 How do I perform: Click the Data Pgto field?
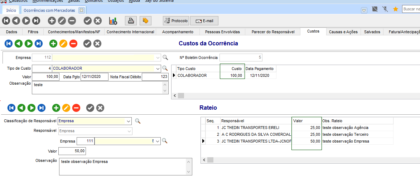[94, 77]
